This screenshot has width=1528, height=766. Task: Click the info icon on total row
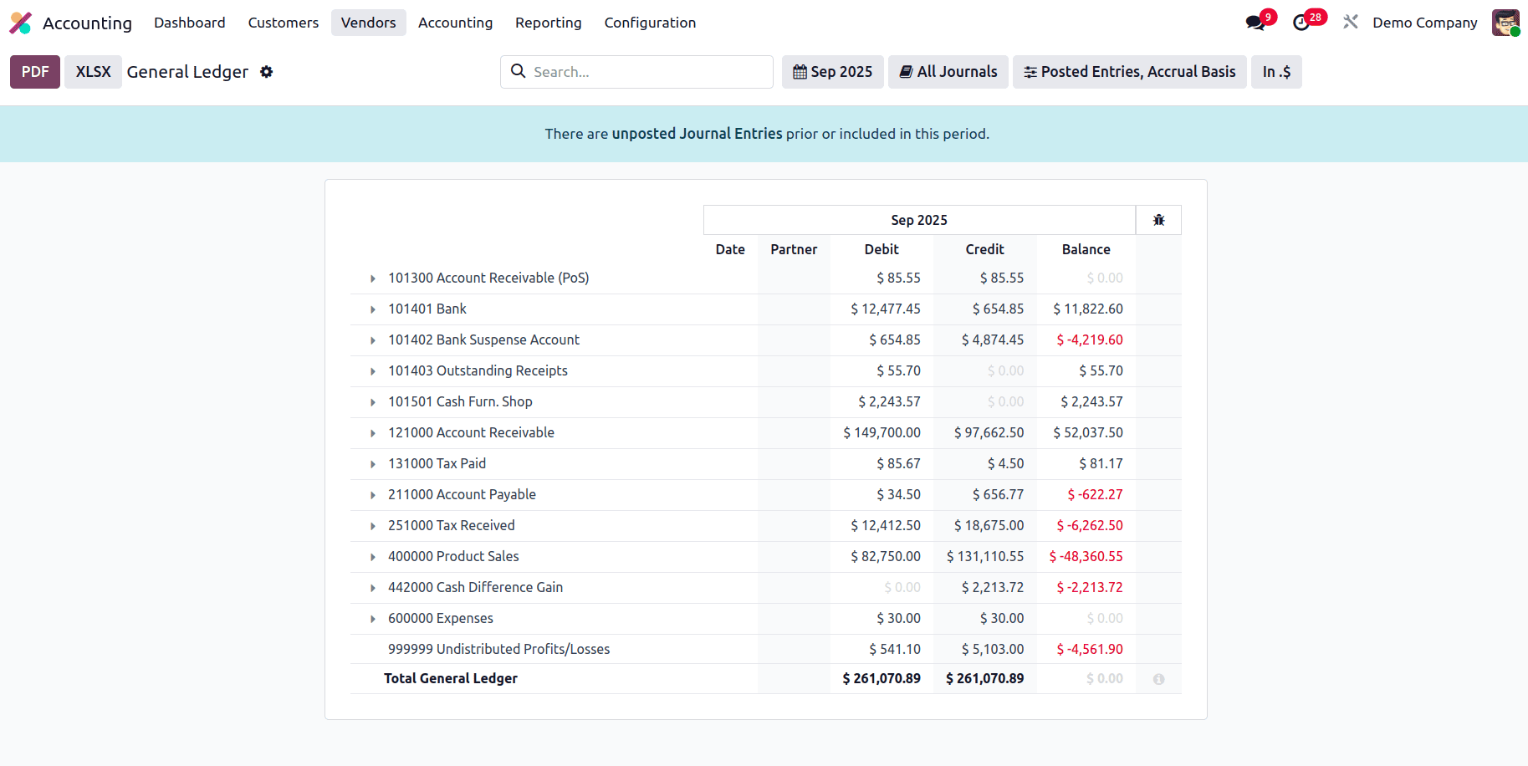click(1158, 679)
